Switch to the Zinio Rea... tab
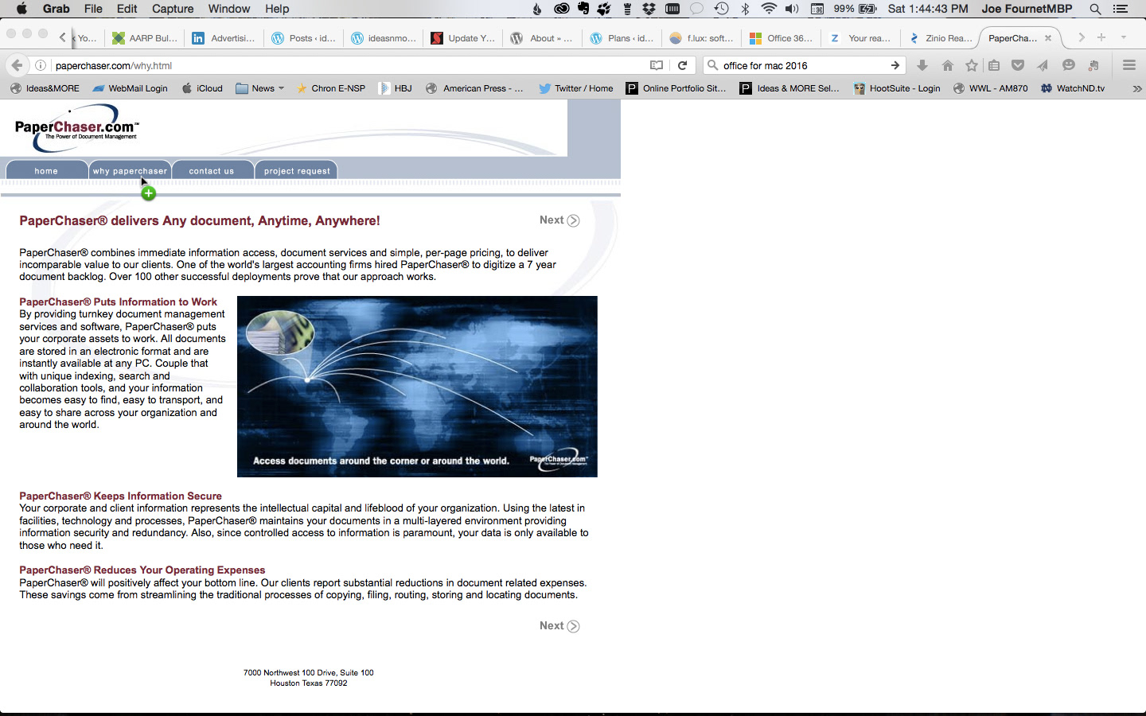 pyautogui.click(x=941, y=37)
